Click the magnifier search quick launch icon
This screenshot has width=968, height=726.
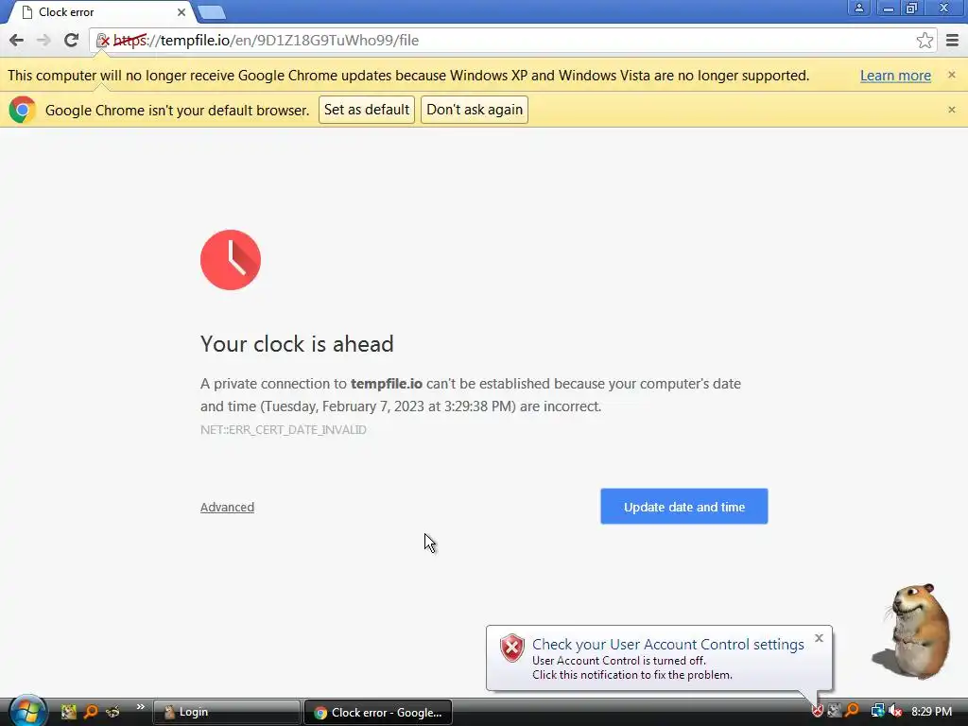91,712
